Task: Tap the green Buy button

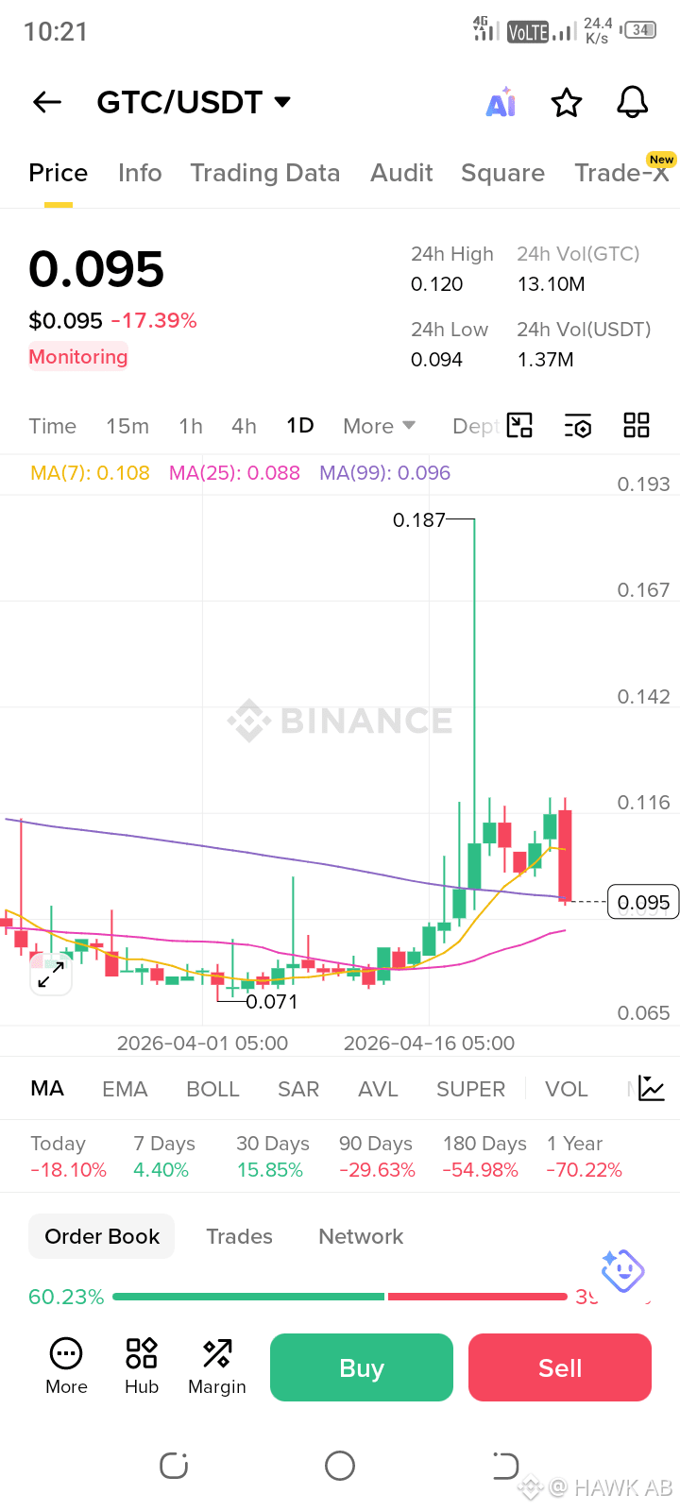Action: pos(362,1367)
